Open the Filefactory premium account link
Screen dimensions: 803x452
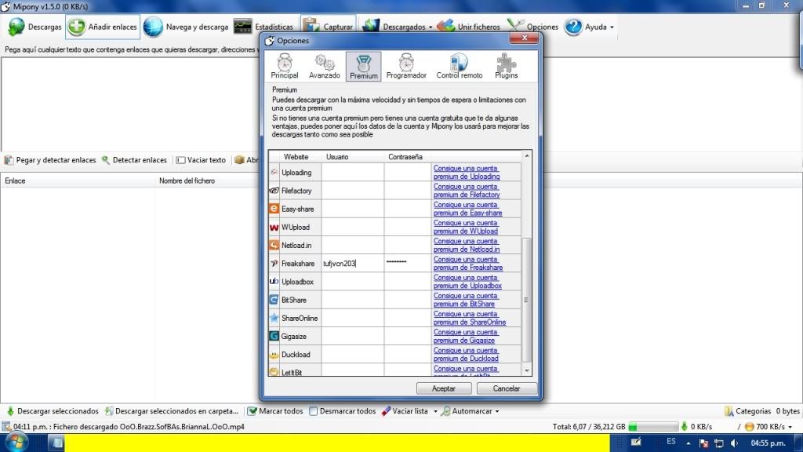tap(467, 191)
